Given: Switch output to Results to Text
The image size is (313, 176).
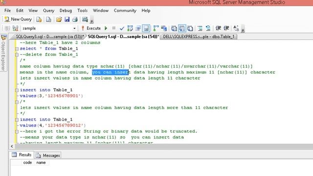Looking at the screenshot, I should pos(174,28).
